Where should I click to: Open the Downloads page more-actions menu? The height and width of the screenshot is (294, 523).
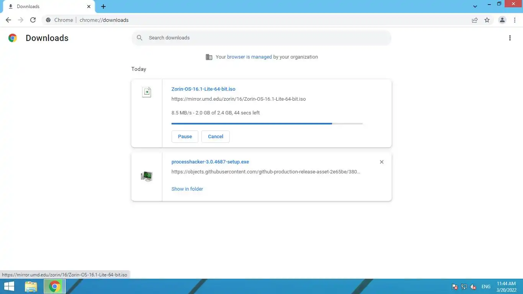[510, 38]
